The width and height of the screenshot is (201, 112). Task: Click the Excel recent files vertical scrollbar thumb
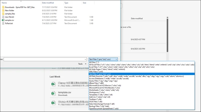pyautogui.click(x=167, y=35)
